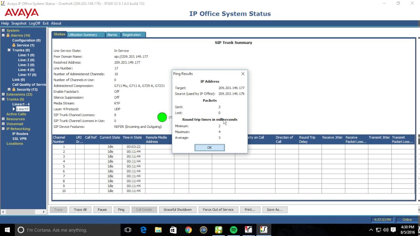The width and height of the screenshot is (420, 236).
Task: Open the LW app in the taskbar
Action: [x=203, y=230]
